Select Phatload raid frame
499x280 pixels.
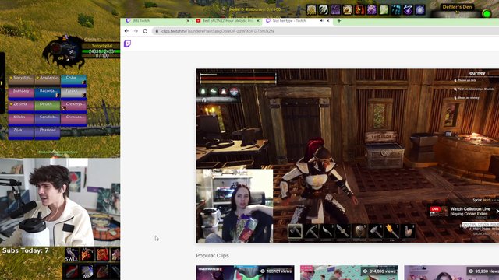pyautogui.click(x=48, y=133)
